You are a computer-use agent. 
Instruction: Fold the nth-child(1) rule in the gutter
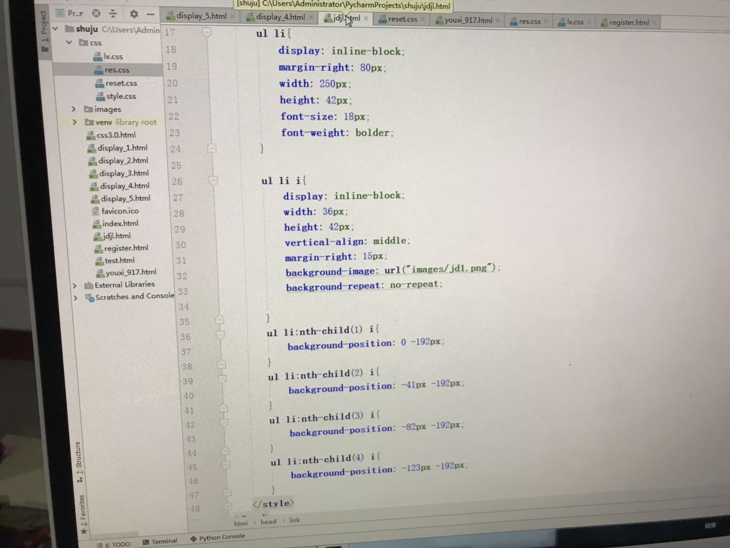coord(220,335)
